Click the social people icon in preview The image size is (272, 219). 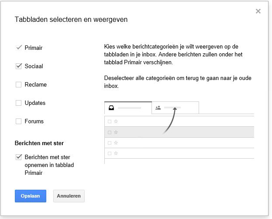158,108
